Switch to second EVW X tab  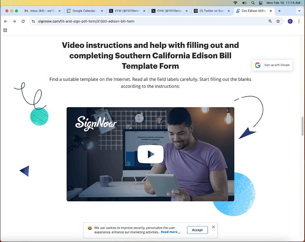(x=169, y=11)
